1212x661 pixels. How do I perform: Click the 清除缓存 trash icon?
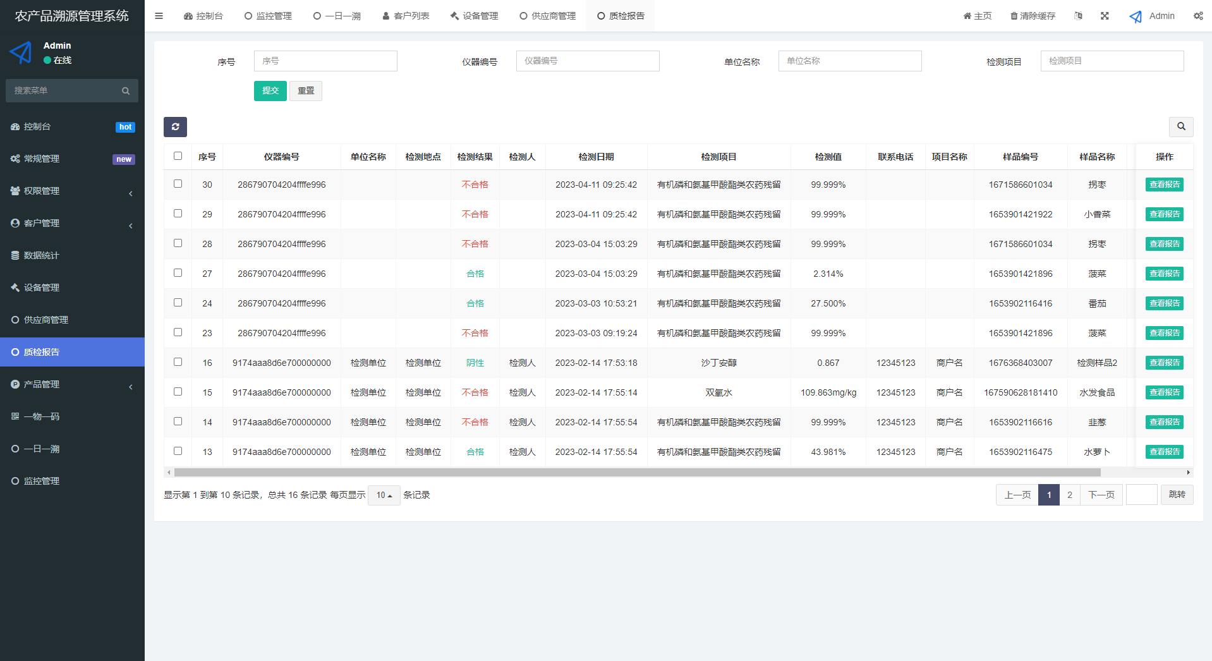pyautogui.click(x=1014, y=16)
